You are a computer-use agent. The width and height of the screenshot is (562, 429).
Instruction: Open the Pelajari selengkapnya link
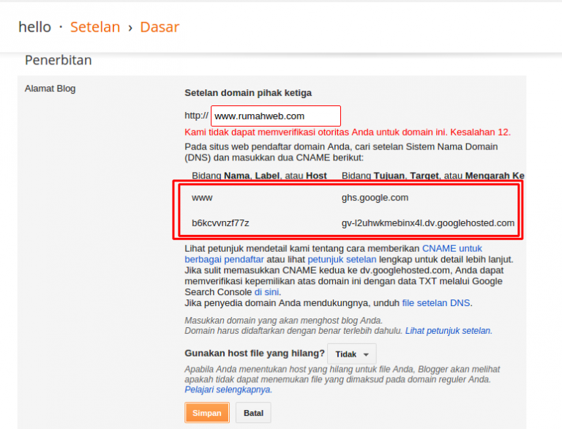click(228, 389)
